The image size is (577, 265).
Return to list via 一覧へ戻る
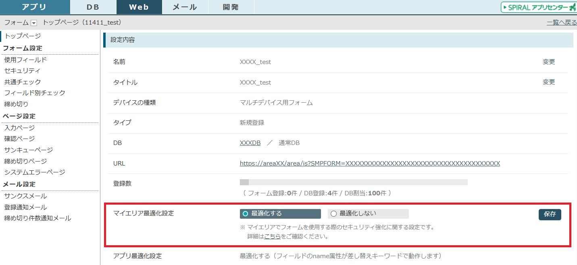[561, 23]
